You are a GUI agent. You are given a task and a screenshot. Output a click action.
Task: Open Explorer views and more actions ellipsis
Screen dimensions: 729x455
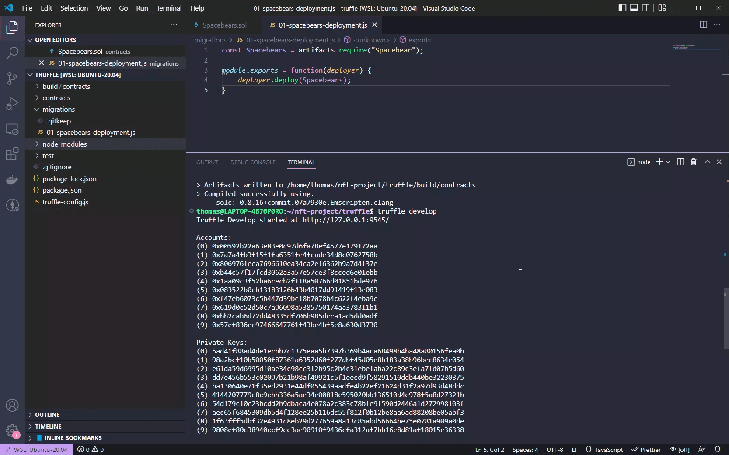click(x=174, y=25)
